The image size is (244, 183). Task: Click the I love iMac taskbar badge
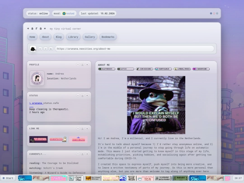[x=75, y=178]
